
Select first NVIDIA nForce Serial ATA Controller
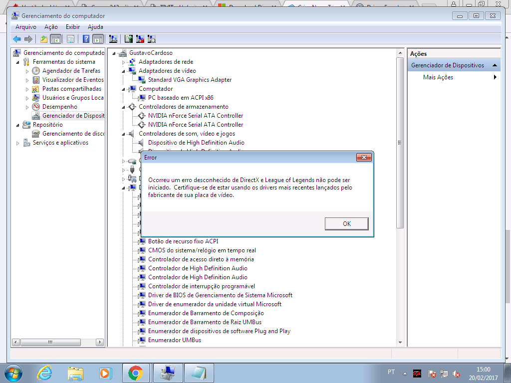(x=196, y=116)
